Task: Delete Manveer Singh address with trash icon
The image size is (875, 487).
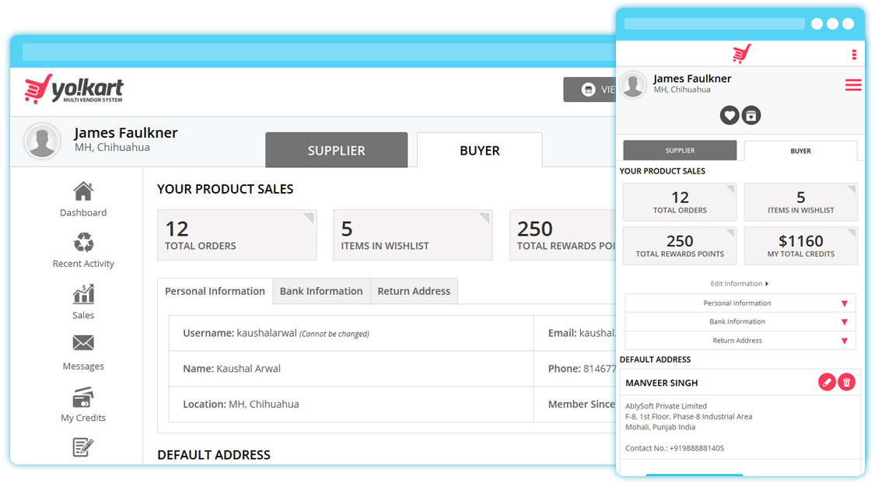Action: (847, 382)
